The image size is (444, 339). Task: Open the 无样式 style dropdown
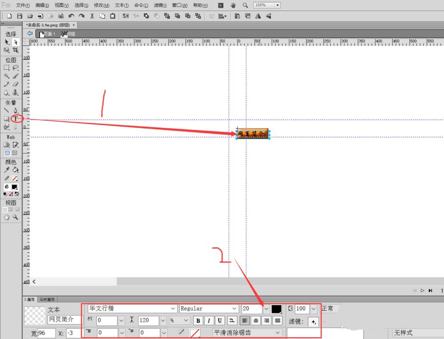pos(418,333)
